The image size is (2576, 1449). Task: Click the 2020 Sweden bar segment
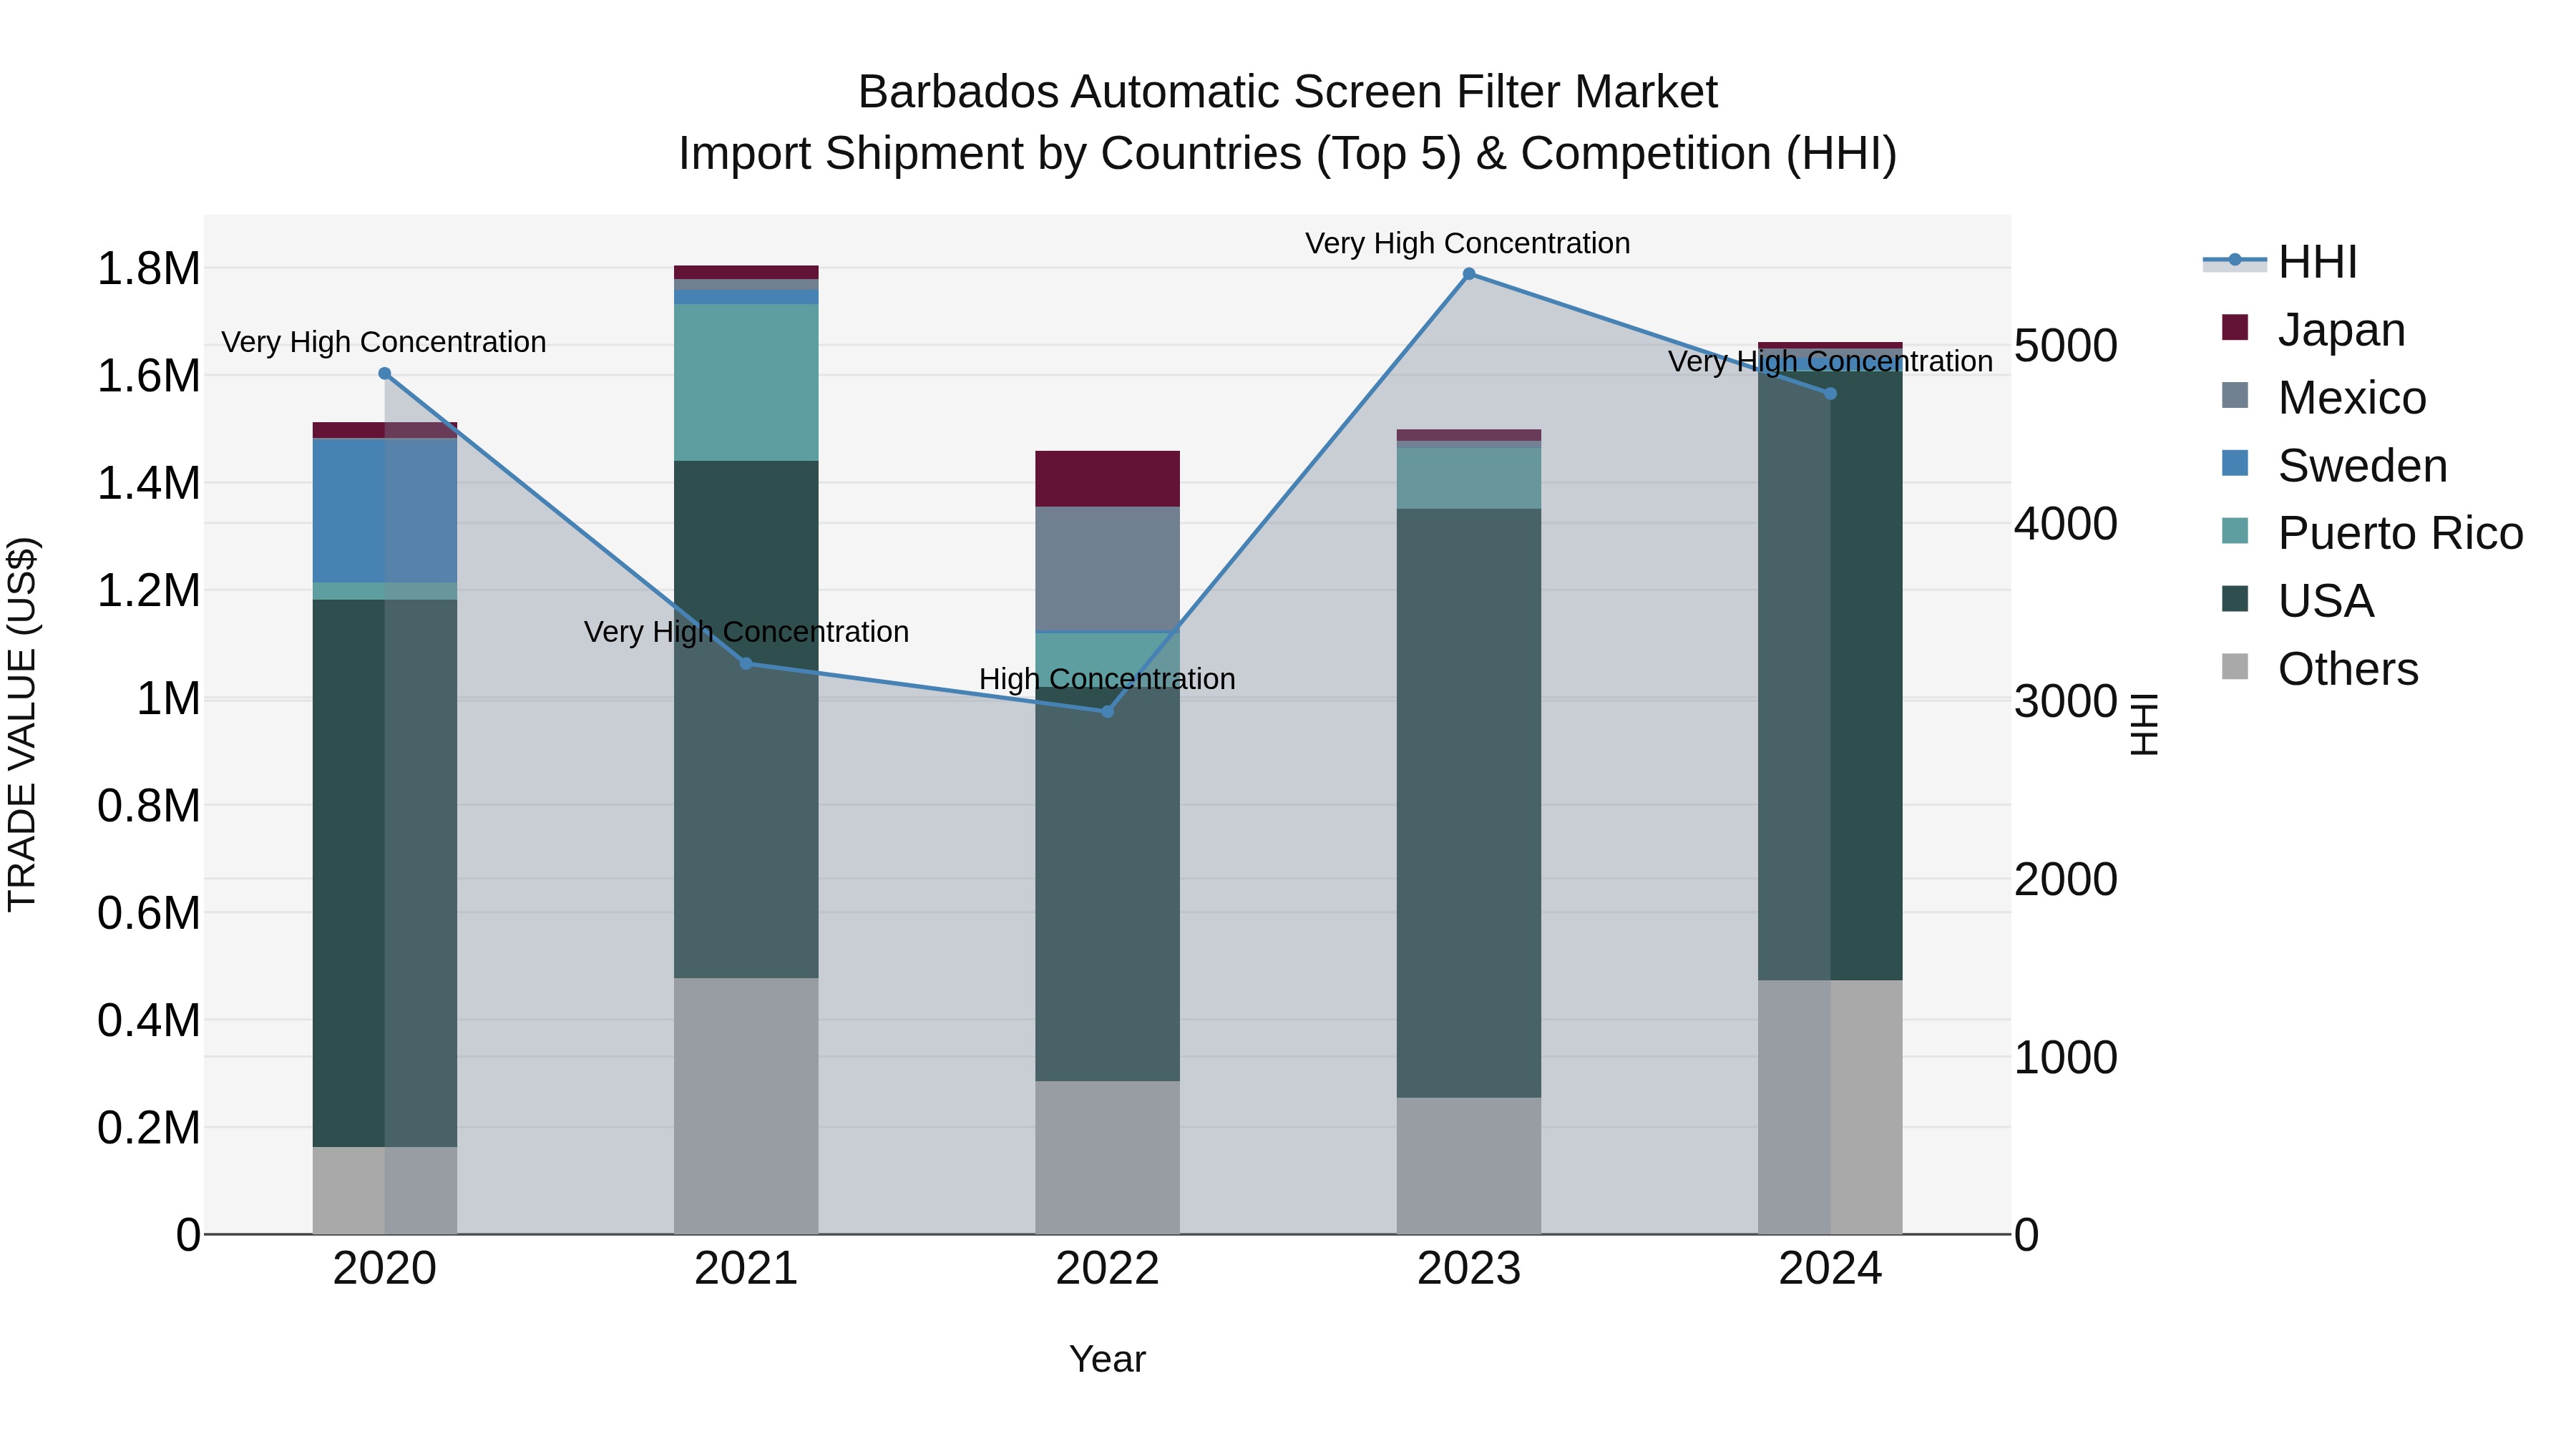(385, 511)
